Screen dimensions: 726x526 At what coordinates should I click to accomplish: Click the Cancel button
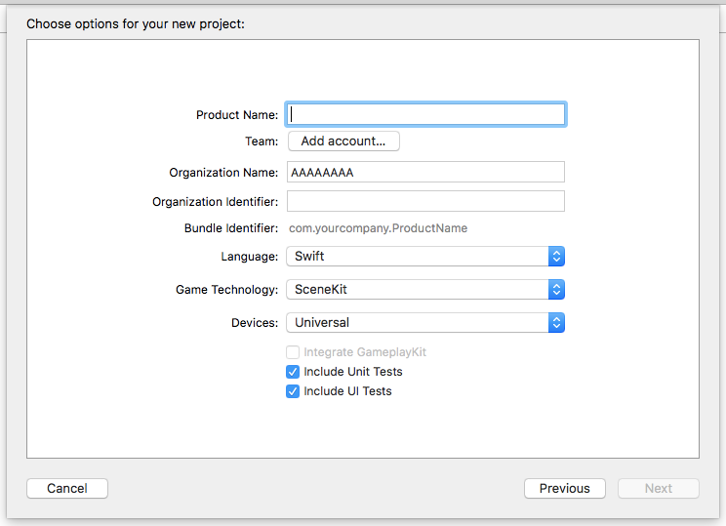point(67,489)
